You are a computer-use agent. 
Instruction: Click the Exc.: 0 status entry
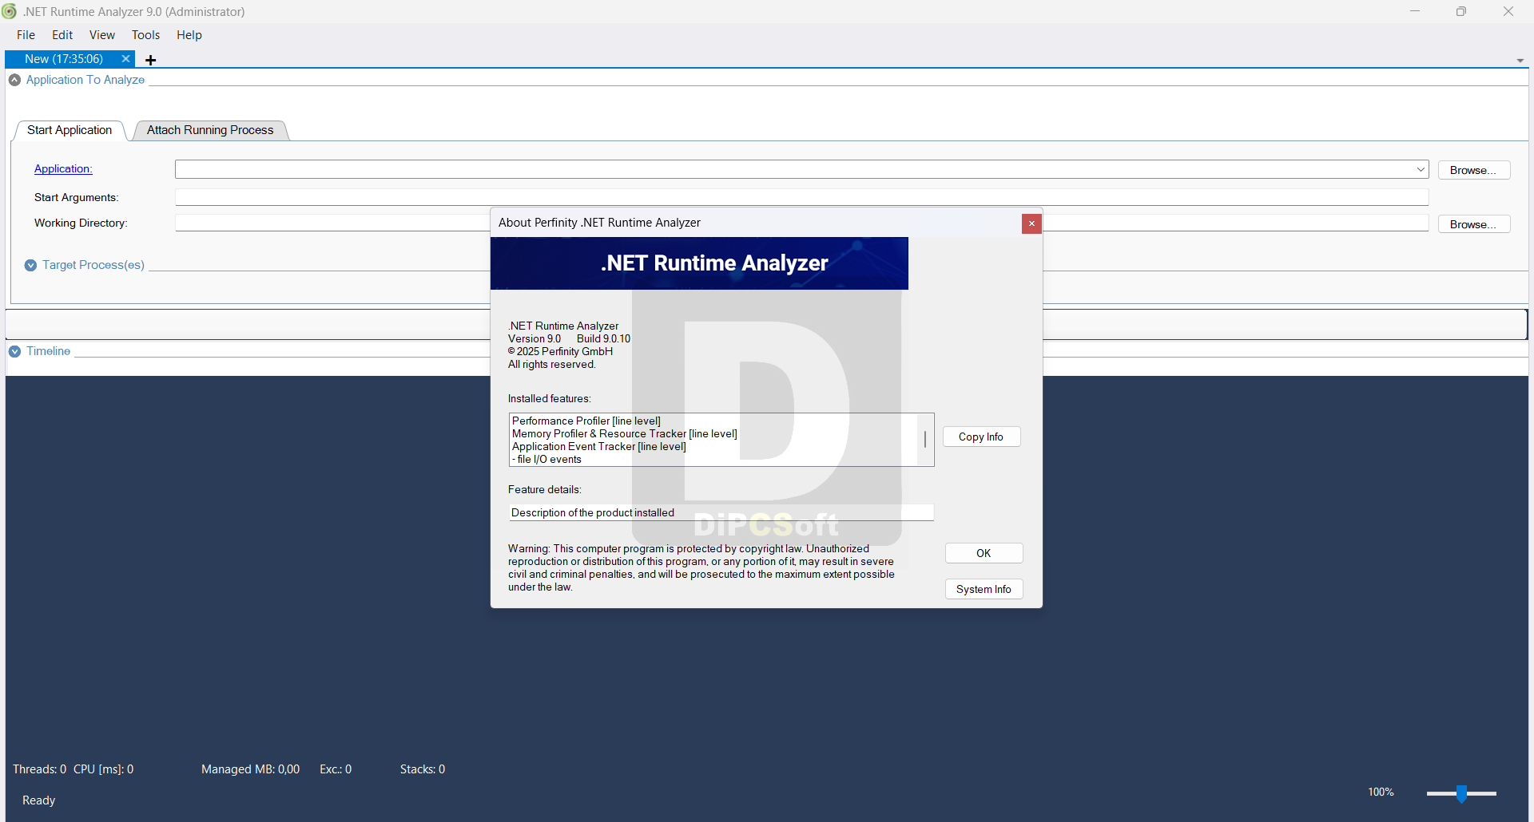click(336, 769)
